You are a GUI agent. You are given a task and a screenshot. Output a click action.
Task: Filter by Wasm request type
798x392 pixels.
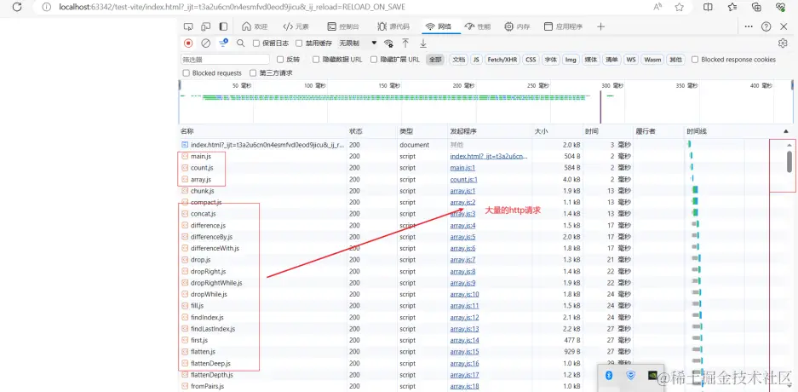pyautogui.click(x=653, y=60)
